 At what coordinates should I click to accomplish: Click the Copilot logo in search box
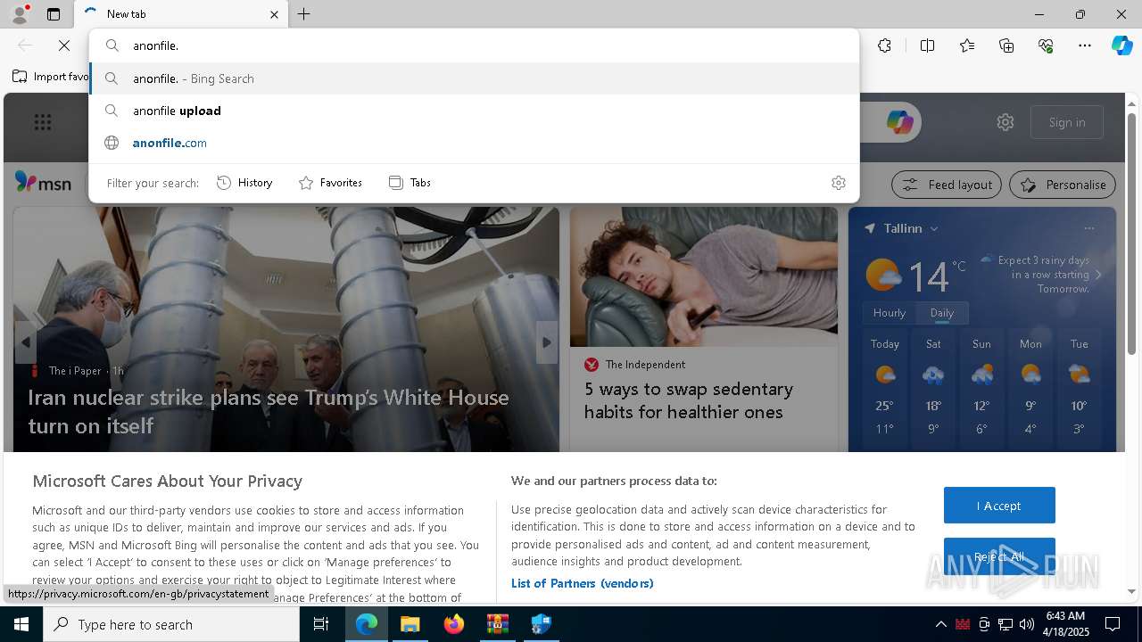[x=899, y=122]
